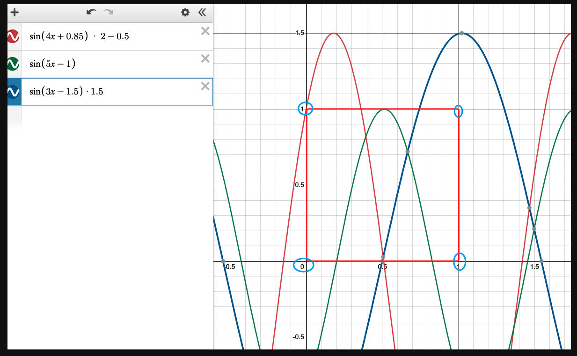The width and height of the screenshot is (577, 356).
Task: Delete the sin(3x−1.5)·1.5 expression
Action: click(205, 86)
